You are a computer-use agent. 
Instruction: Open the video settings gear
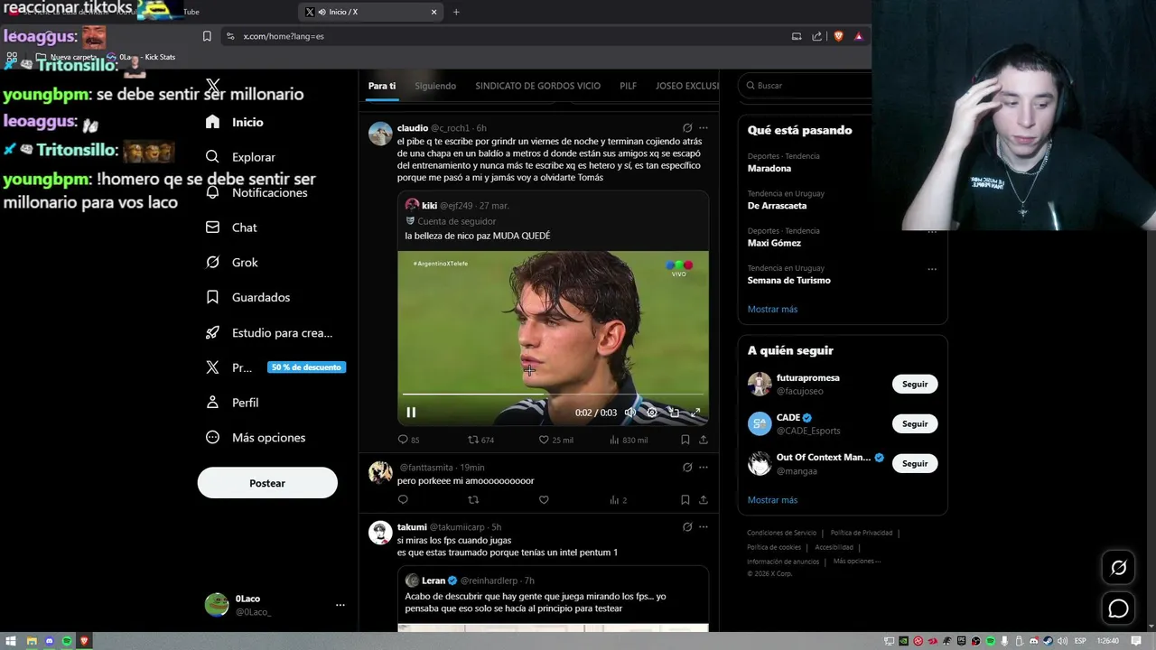click(652, 413)
